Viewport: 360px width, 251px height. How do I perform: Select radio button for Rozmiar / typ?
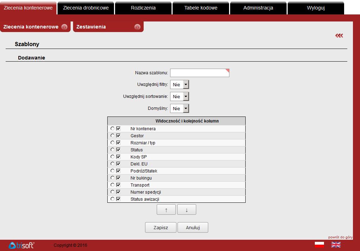click(x=112, y=143)
